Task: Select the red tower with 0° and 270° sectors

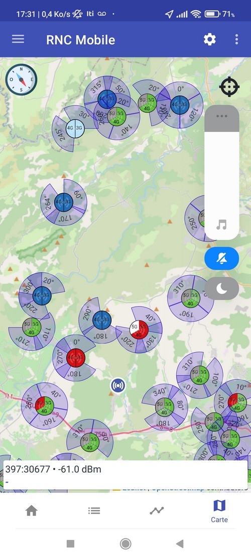Action: point(76,357)
